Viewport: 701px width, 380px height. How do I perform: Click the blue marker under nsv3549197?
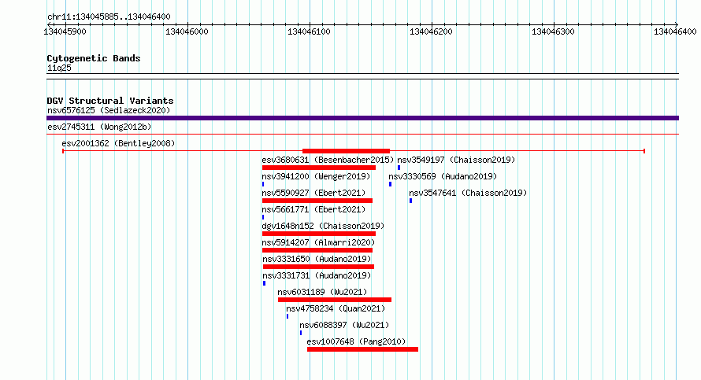pyautogui.click(x=399, y=168)
